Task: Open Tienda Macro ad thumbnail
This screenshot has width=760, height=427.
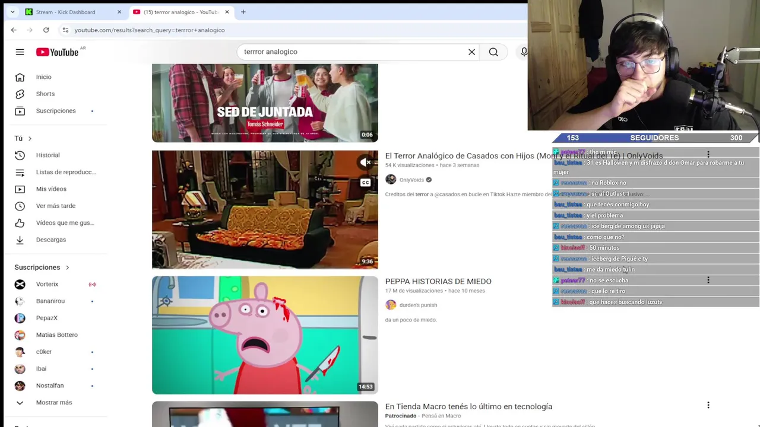Action: pos(265,414)
